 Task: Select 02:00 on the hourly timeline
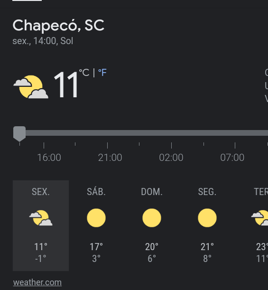(x=171, y=158)
